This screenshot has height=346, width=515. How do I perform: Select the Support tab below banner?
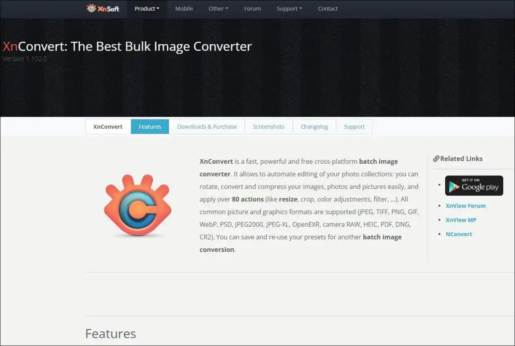(354, 127)
